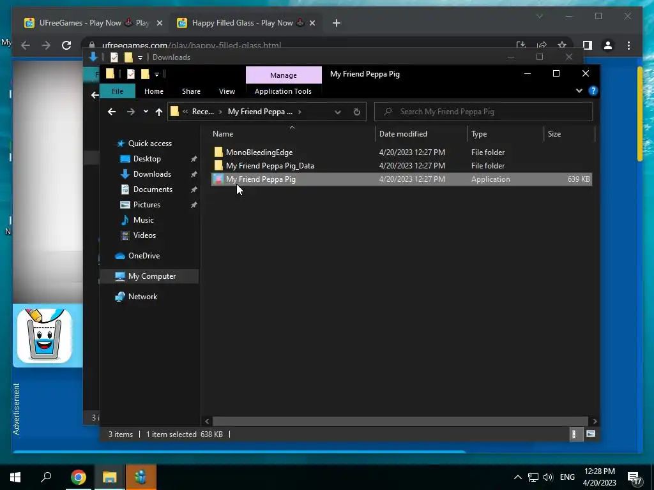Select My Computer in navigation pane
Screen dimensions: 654x490
pyautogui.click(x=149, y=276)
